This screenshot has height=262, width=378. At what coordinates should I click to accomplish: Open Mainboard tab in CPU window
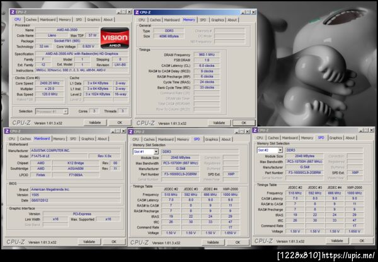pyautogui.click(x=48, y=20)
